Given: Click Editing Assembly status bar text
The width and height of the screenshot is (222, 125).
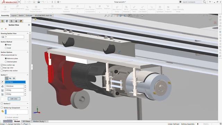Looking at the screenshot, I should [x=188, y=124].
